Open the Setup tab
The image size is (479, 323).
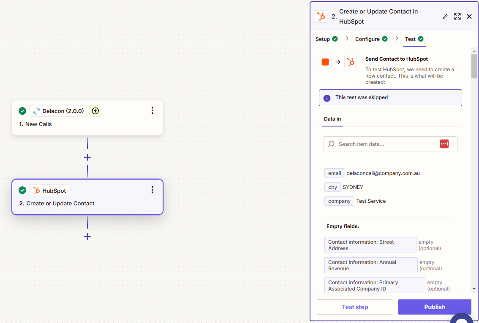(x=327, y=39)
